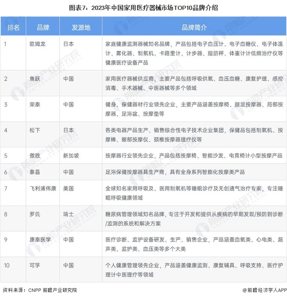Click 日本 in the 松下 row
287x298 pixels.
click(x=68, y=130)
